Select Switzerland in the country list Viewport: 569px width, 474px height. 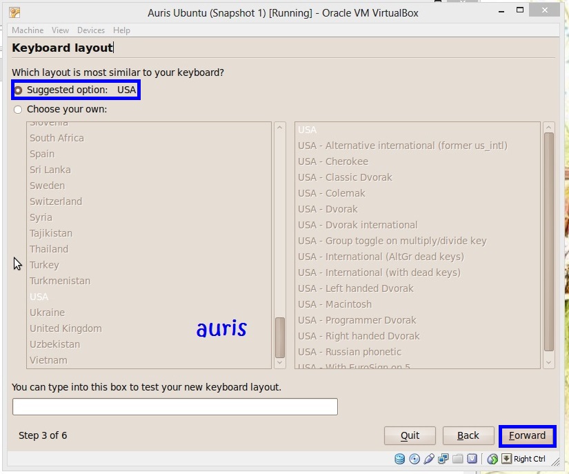pyautogui.click(x=149, y=201)
